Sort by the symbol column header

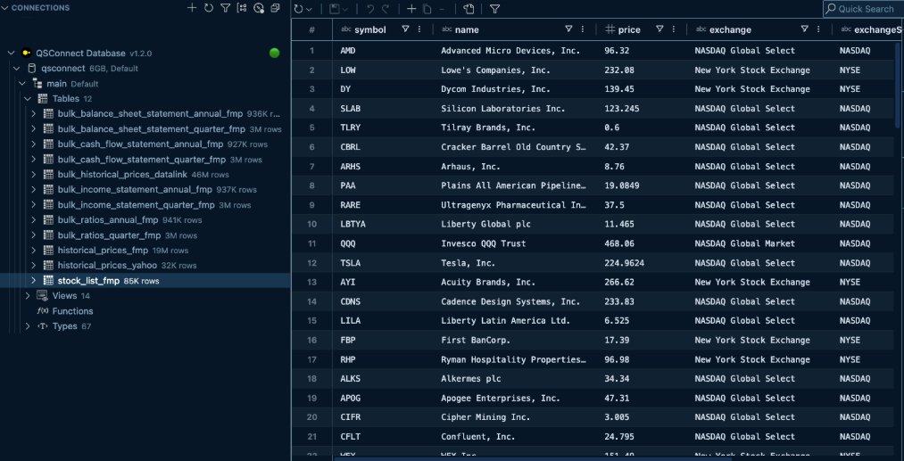370,30
